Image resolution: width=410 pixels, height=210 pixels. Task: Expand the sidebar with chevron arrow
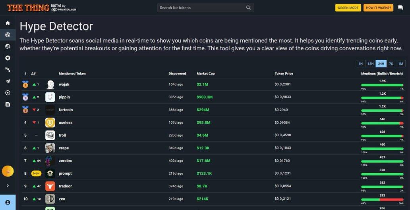(8, 186)
